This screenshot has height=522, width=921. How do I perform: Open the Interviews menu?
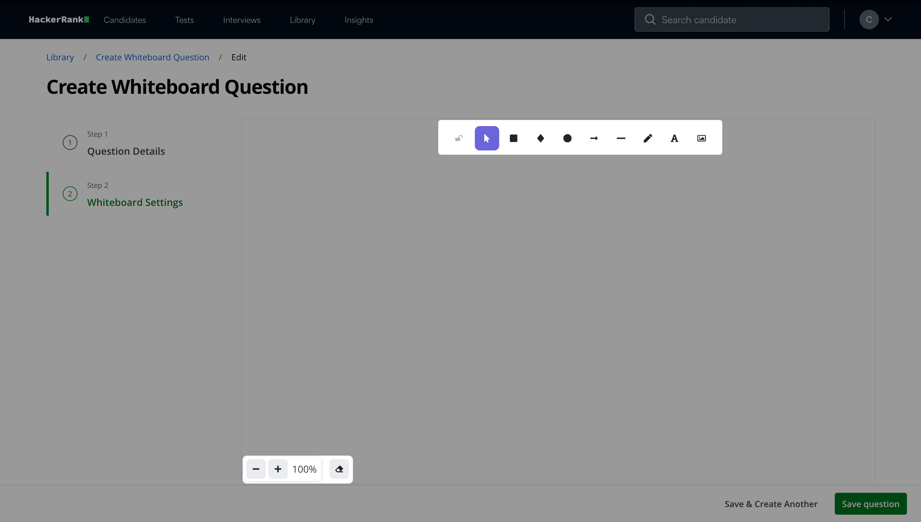point(241,20)
